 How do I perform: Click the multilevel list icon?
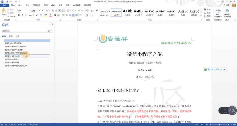pos(73,11)
